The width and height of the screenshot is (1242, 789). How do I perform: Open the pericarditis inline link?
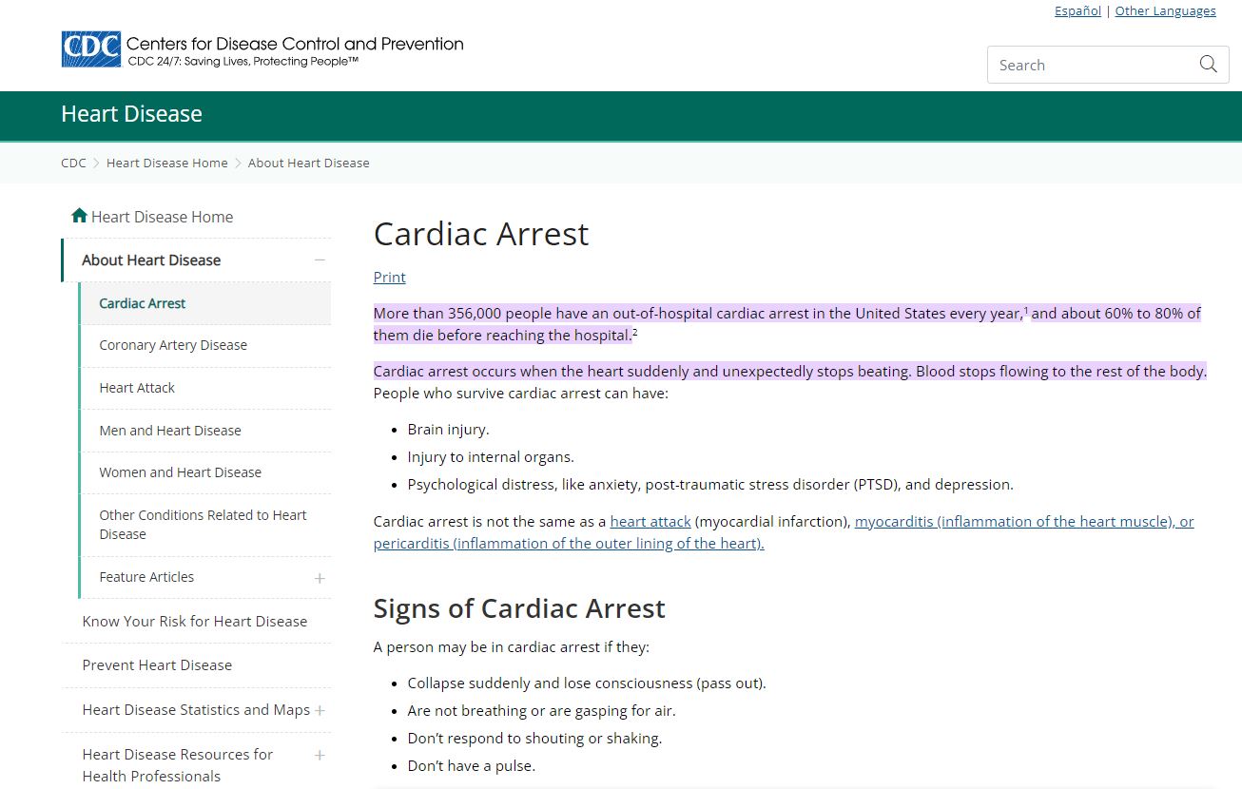(x=569, y=543)
